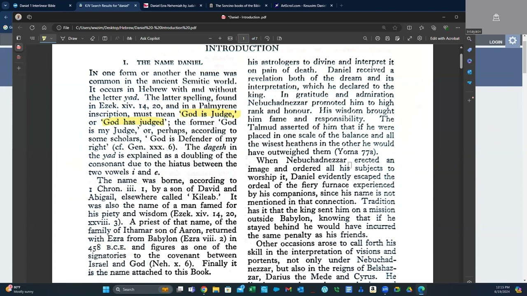
Task: Open the Translate tool in PDF toolbar
Action: [x=129, y=38]
